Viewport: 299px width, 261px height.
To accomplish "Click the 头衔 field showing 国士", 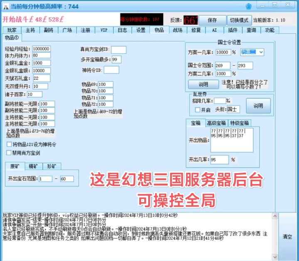I will (x=233, y=109).
